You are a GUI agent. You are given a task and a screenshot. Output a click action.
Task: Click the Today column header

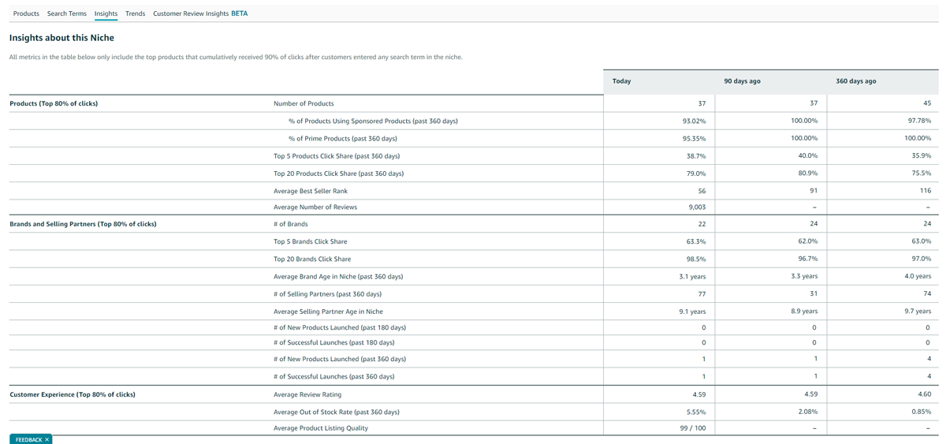point(621,81)
